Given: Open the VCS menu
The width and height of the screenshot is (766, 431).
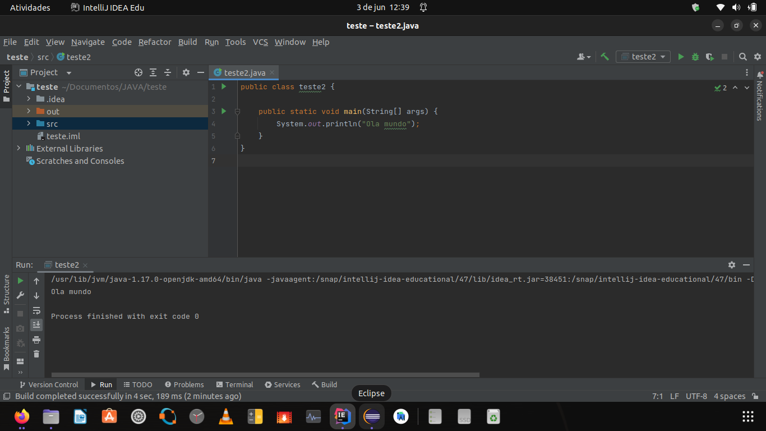Looking at the screenshot, I should point(260,42).
